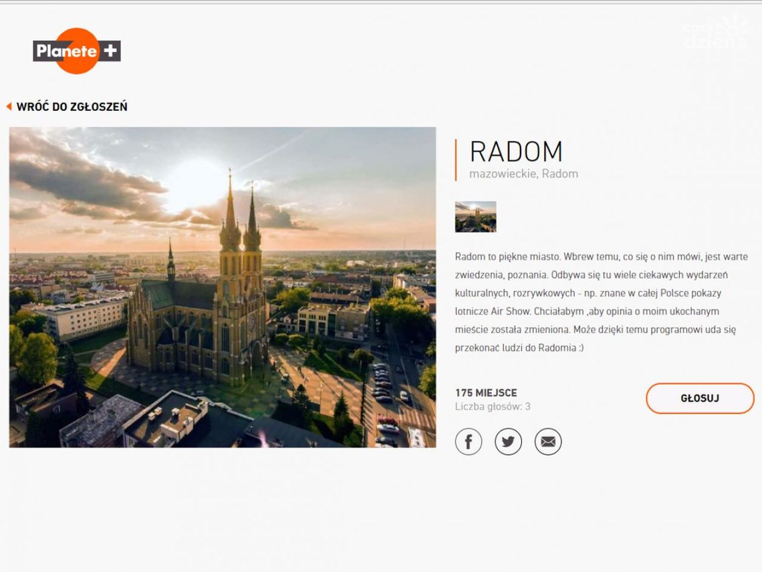Click the 'mazowieckie, Radom' location subtitle
Screen dimensions: 762x572
tap(523, 174)
